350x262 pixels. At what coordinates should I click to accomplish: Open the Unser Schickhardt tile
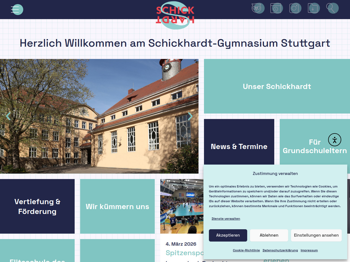coord(277,86)
